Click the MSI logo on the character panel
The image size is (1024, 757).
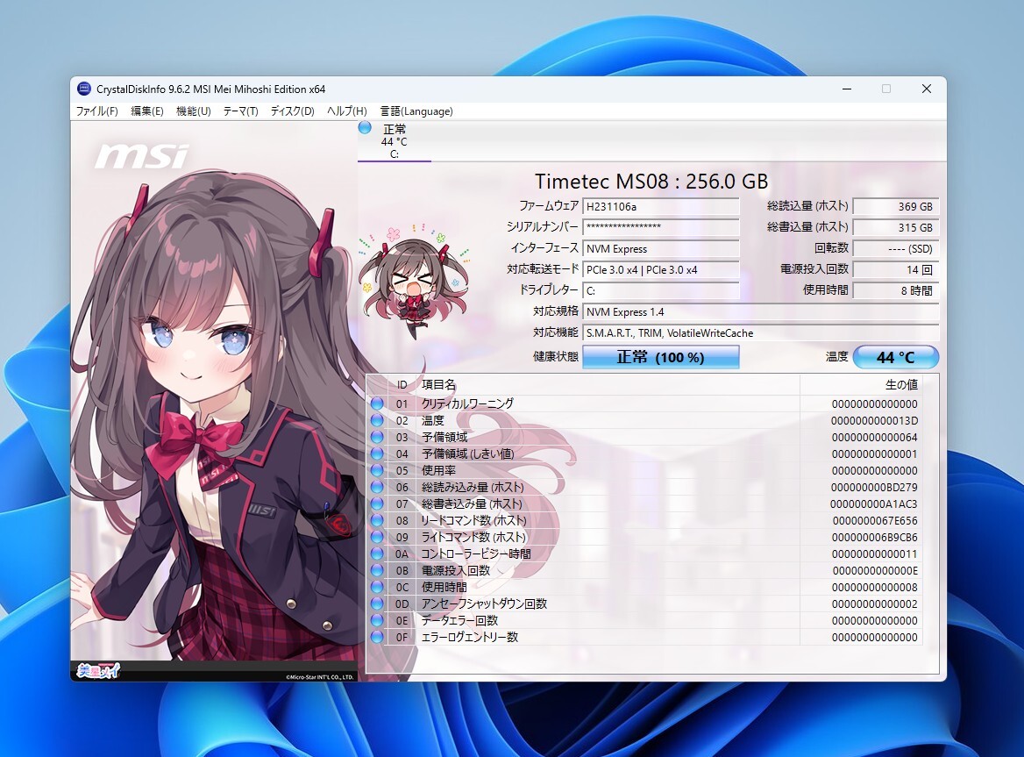[142, 156]
